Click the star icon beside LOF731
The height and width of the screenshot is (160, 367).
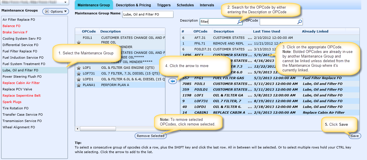pyautogui.click(x=79, y=73)
